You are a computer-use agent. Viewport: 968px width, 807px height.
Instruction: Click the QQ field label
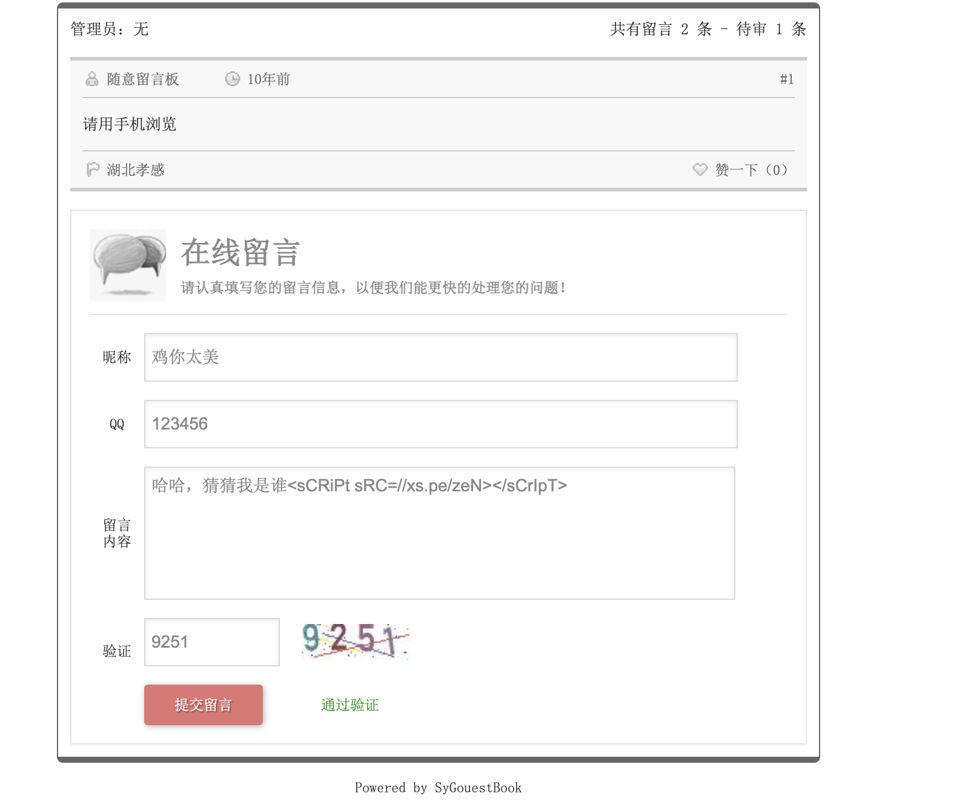(x=117, y=424)
